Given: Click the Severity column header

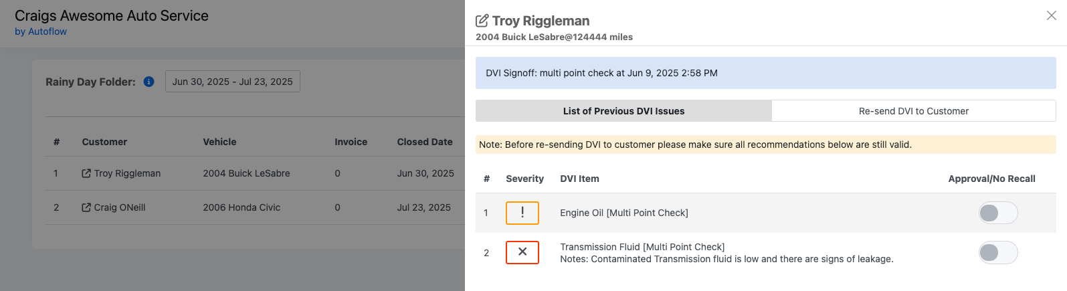Looking at the screenshot, I should pyautogui.click(x=524, y=179).
